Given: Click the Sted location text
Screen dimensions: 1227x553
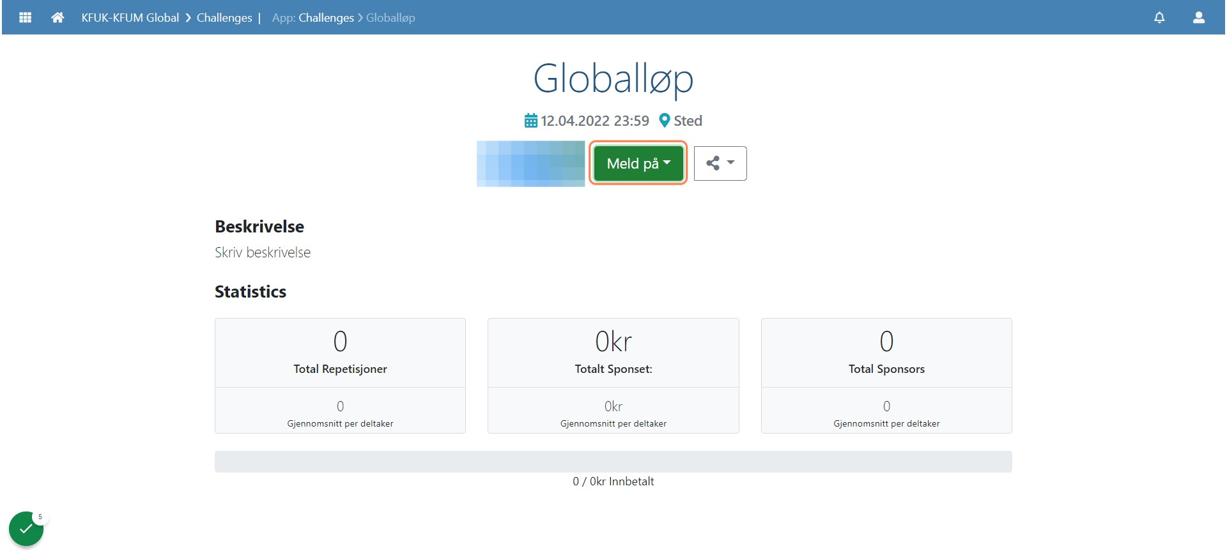Looking at the screenshot, I should (688, 121).
